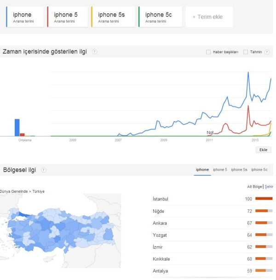Open the iphone 5s search term box
The height and width of the screenshot is (280, 276).
(x=113, y=17)
